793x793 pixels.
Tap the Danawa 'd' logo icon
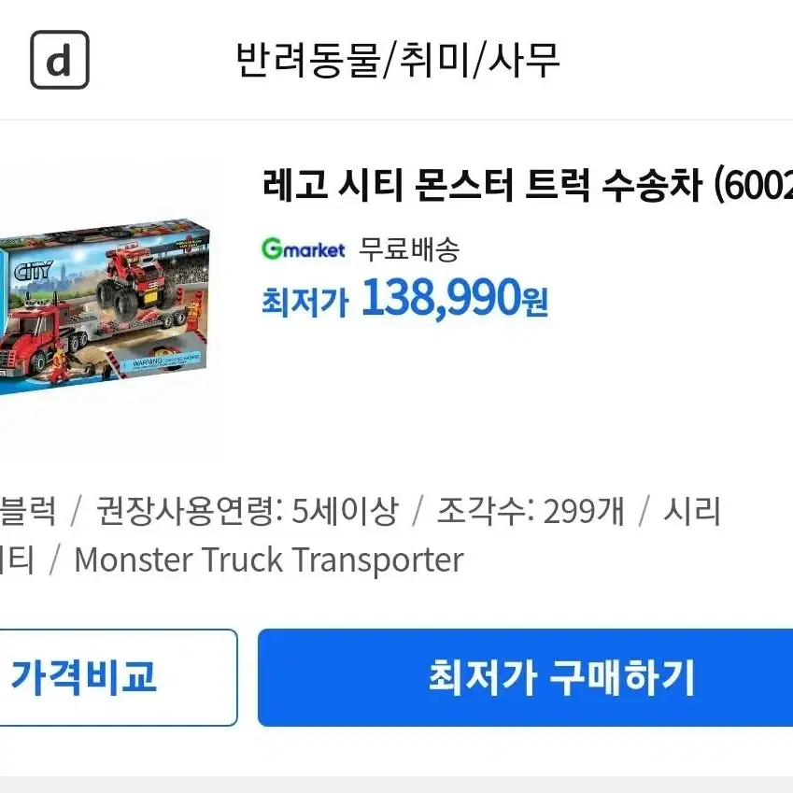coord(60,60)
